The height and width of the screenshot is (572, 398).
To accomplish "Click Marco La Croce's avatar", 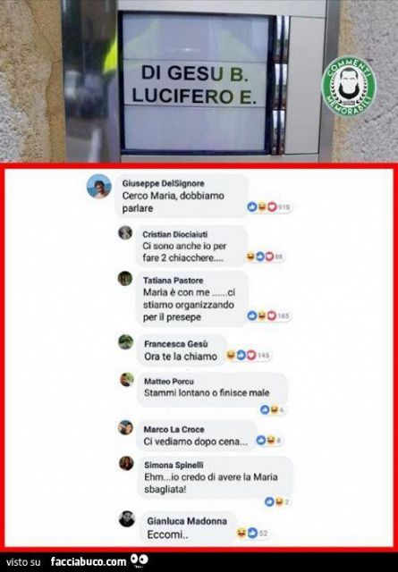I will (x=125, y=427).
